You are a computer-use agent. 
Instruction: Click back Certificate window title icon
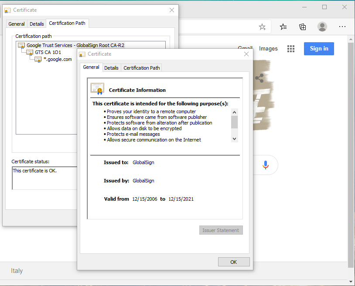[7, 10]
